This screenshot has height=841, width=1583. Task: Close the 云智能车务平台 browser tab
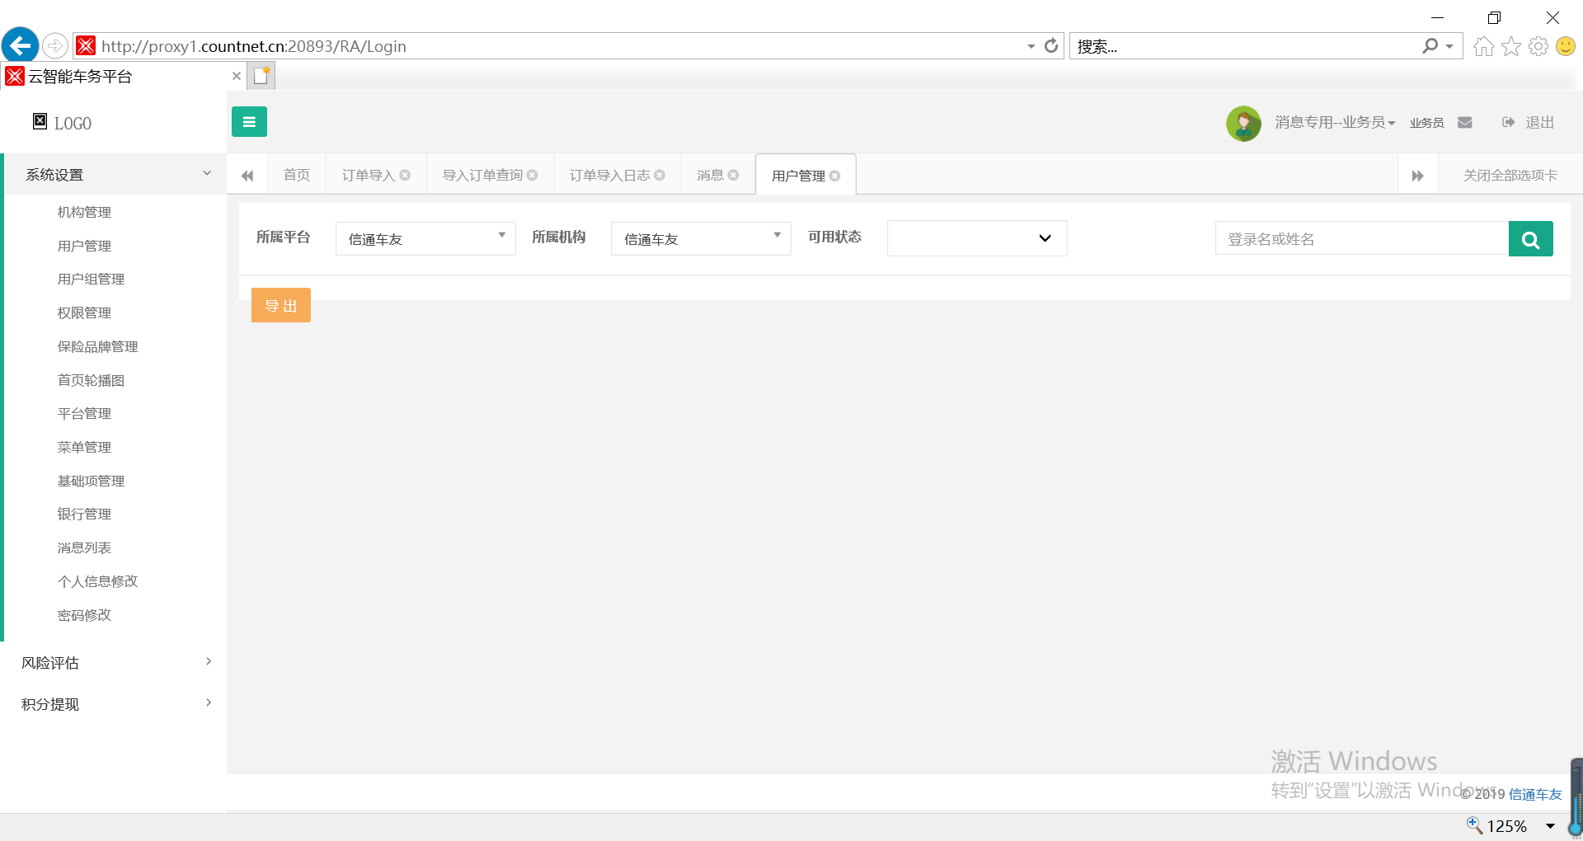click(x=237, y=76)
